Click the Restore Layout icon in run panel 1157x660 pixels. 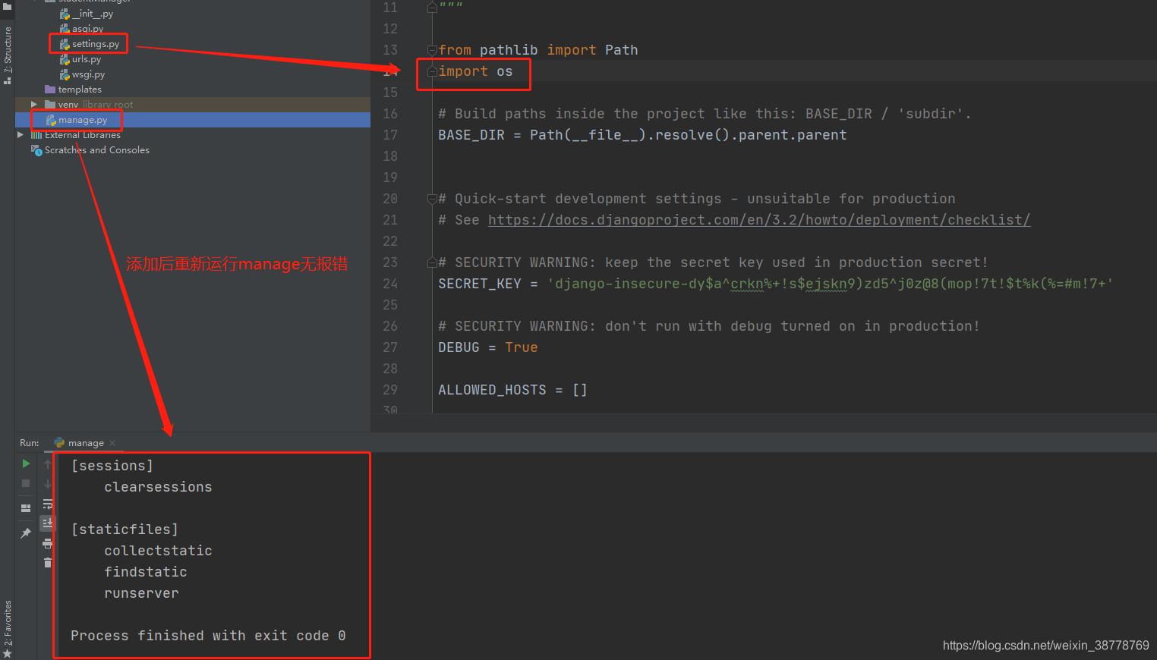(26, 507)
